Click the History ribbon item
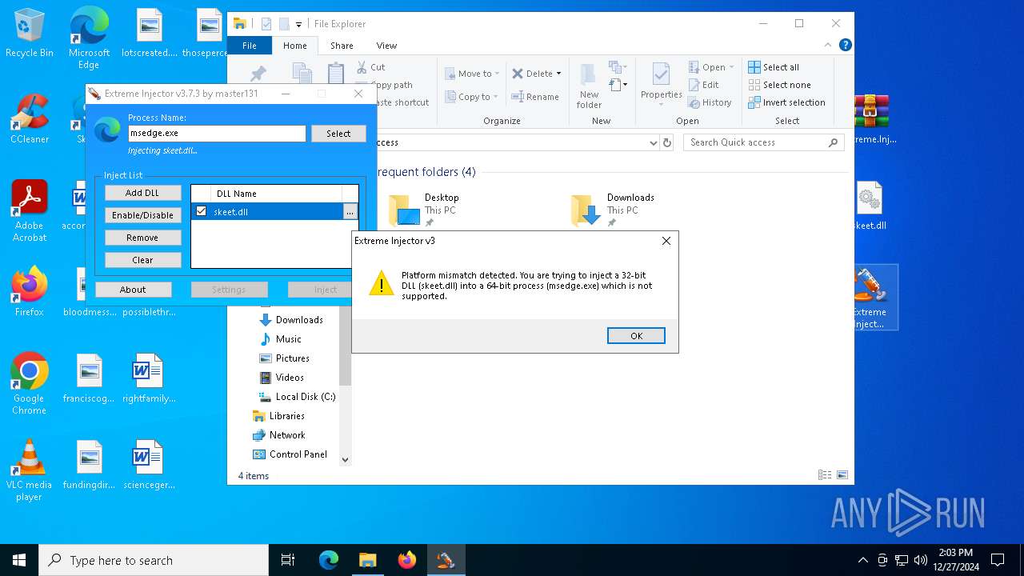Viewport: 1024px width, 576px height. [710, 102]
